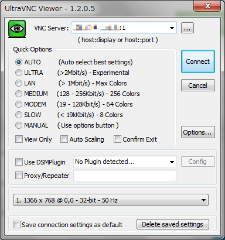Expand the VNC Server address dropdown
Viewport: 225px width, 240px height.
172,28
